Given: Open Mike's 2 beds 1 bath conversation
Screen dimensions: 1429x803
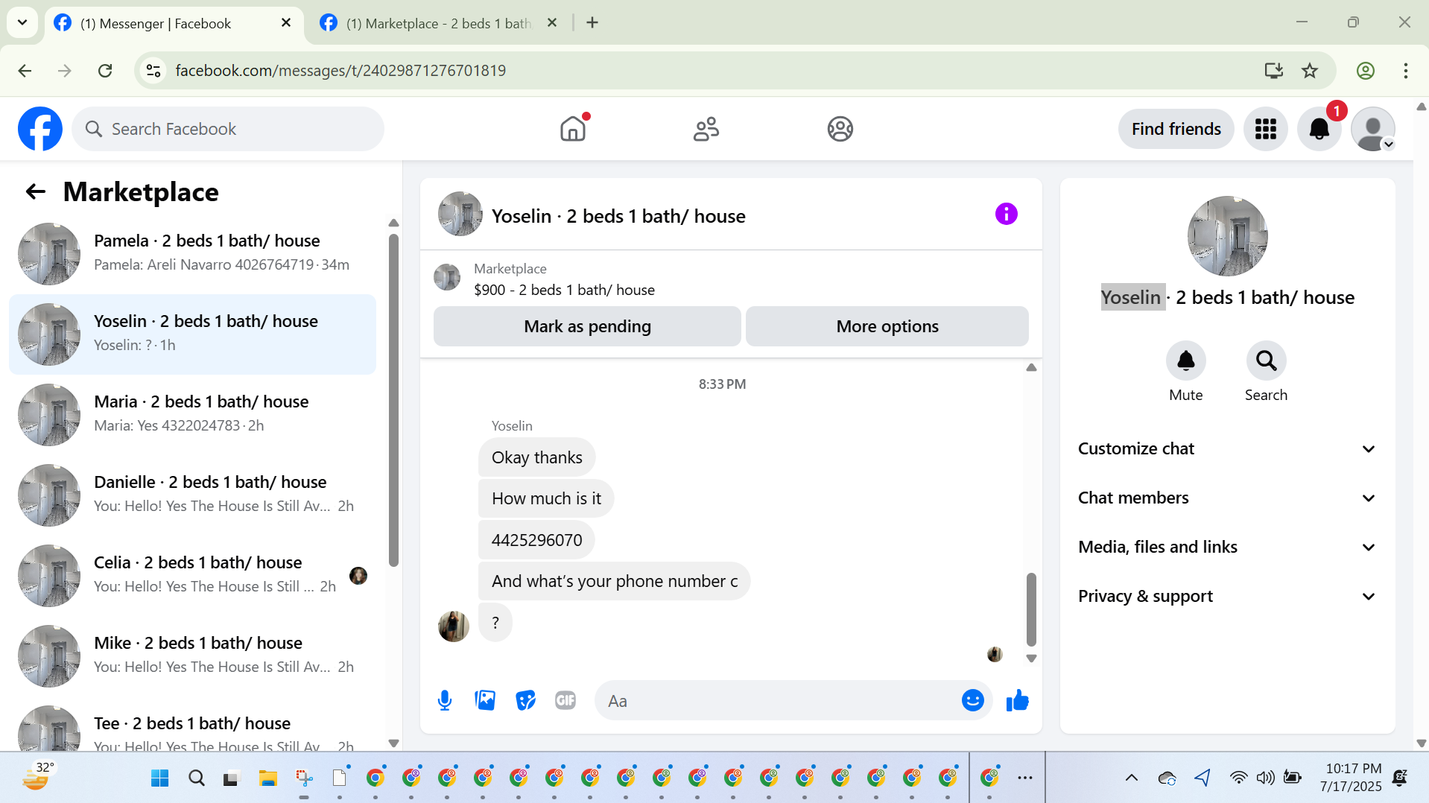Looking at the screenshot, I should [x=192, y=656].
